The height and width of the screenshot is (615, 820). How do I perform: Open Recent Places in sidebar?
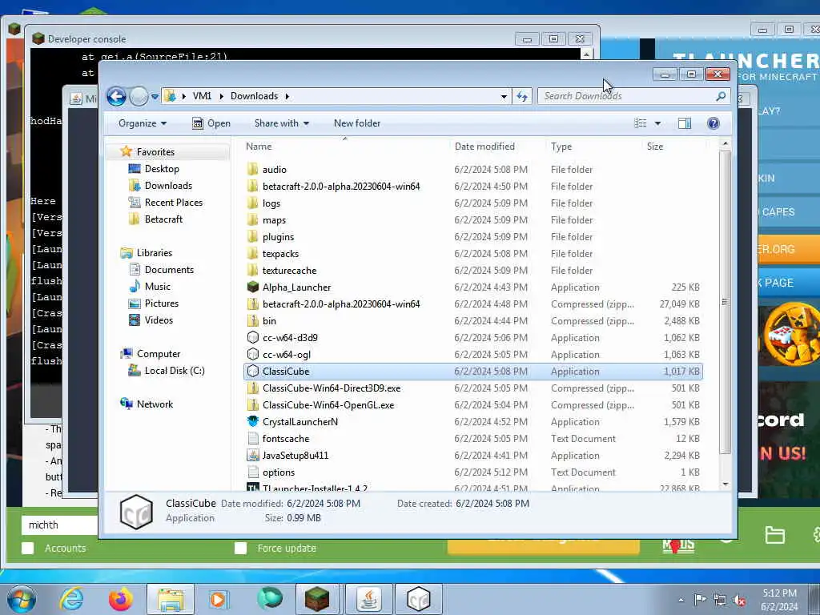[173, 203]
